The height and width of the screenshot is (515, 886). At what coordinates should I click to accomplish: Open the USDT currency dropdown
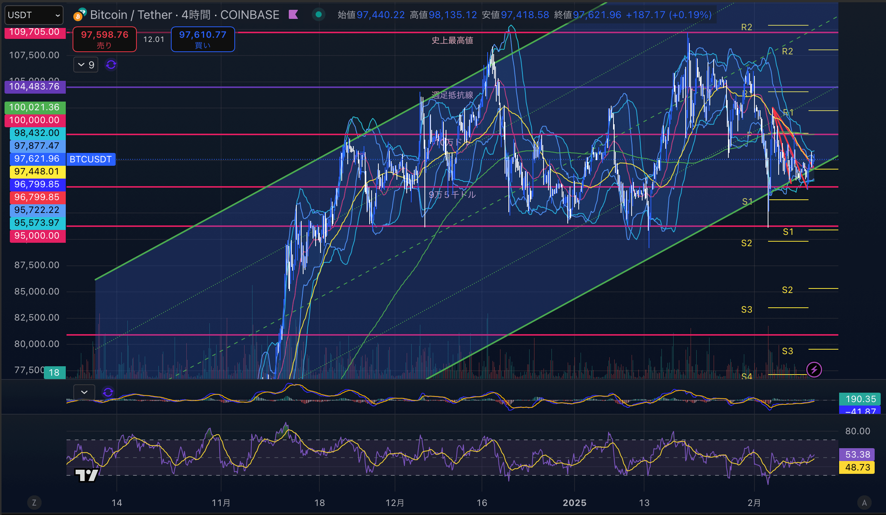pyautogui.click(x=34, y=15)
